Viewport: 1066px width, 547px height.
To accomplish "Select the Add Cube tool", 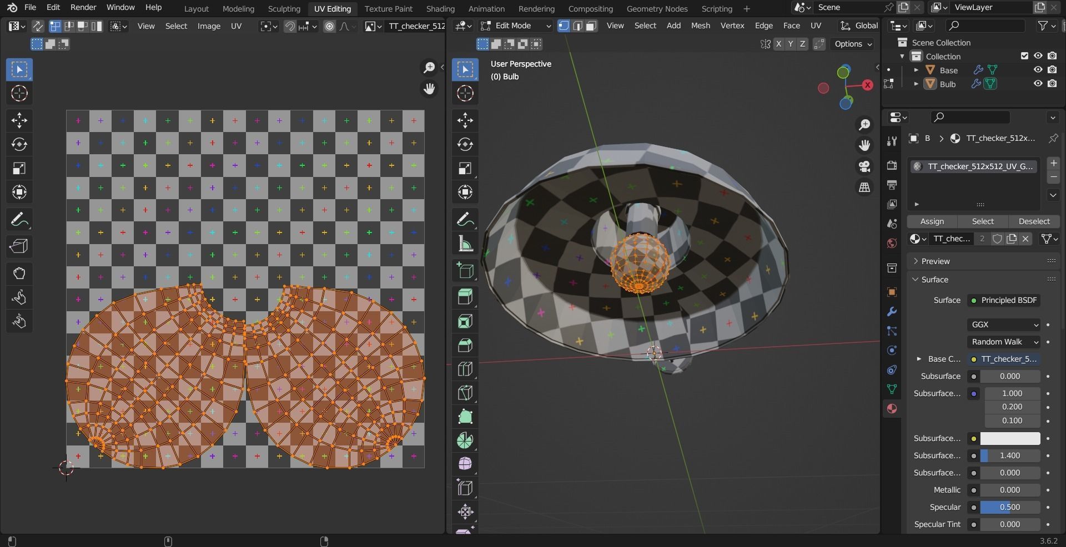I will (465, 271).
